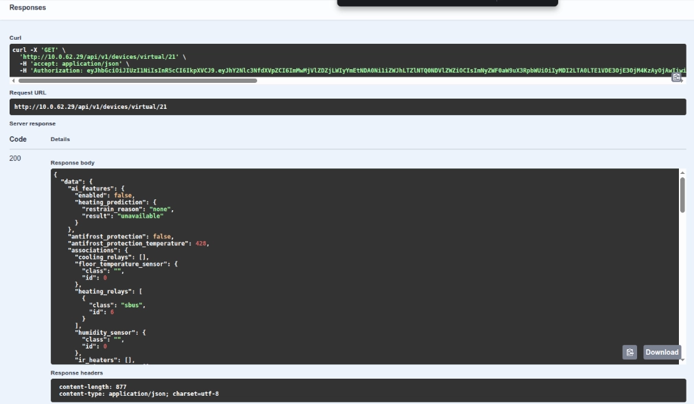
Task: Click the Responses section heading
Action: tap(27, 8)
